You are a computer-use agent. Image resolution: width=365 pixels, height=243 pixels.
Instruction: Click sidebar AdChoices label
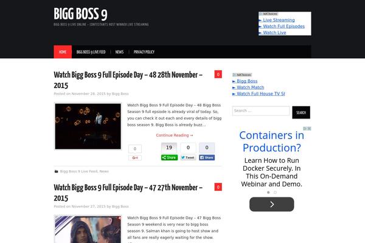242,75
